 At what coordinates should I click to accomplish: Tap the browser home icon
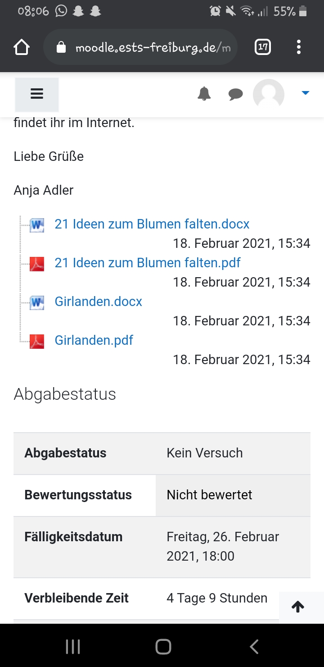pos(22,47)
